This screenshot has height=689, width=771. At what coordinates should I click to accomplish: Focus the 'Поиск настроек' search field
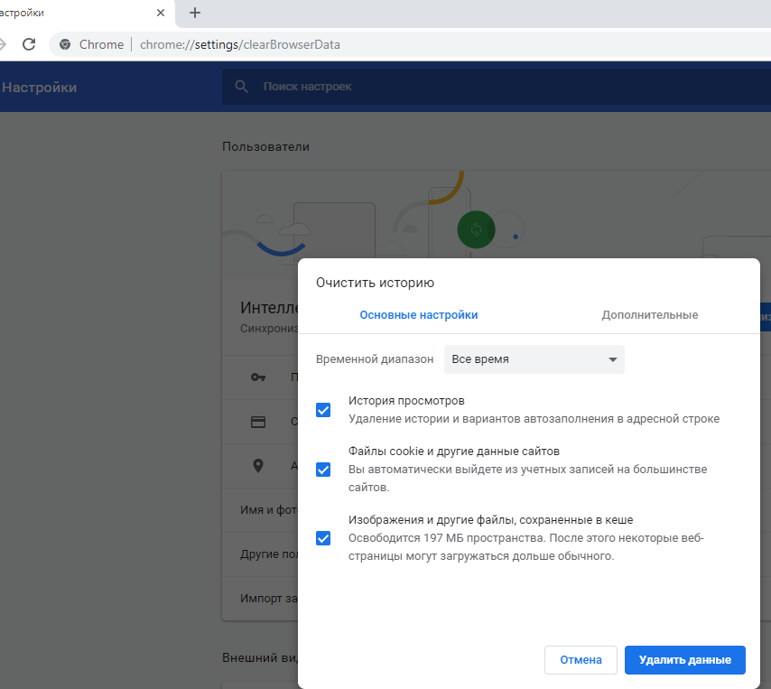point(497,87)
